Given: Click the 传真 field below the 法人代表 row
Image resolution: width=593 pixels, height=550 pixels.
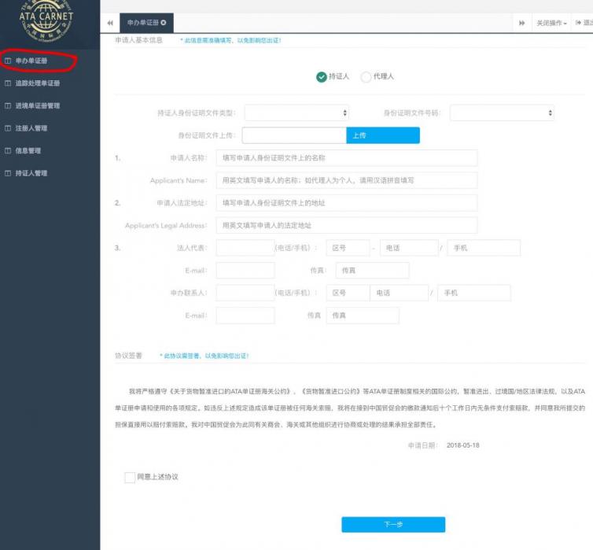Looking at the screenshot, I should [373, 271].
